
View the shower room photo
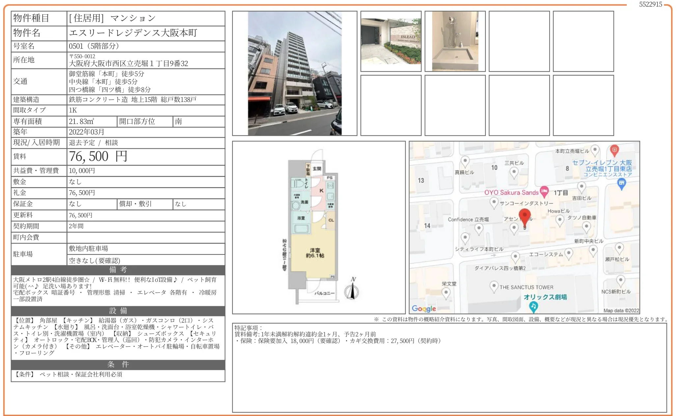pyautogui.click(x=455, y=41)
